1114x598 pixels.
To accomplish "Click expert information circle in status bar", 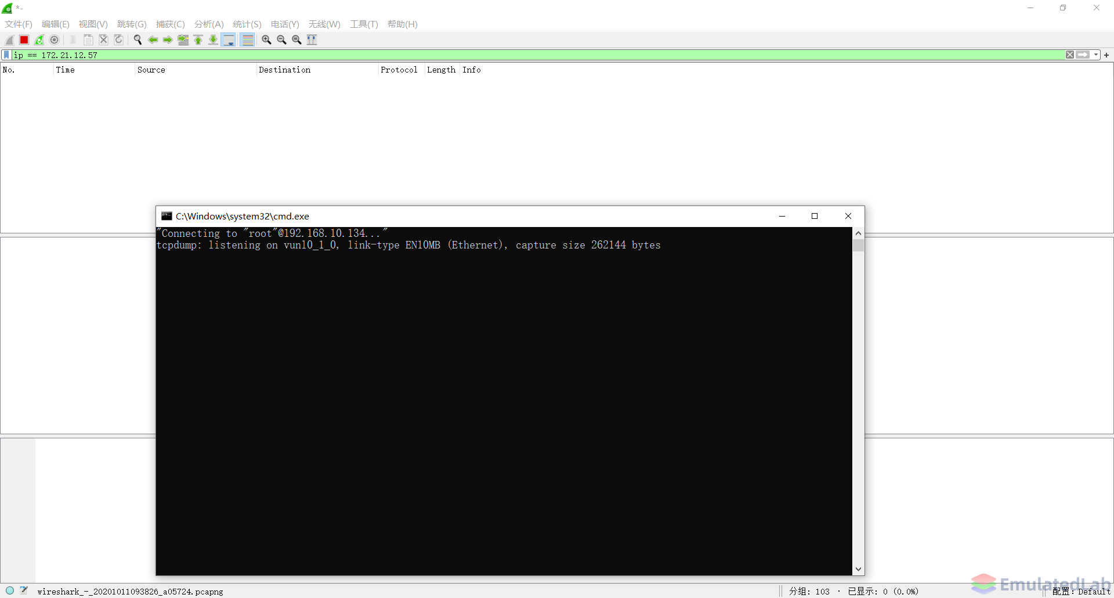I will pos(10,590).
